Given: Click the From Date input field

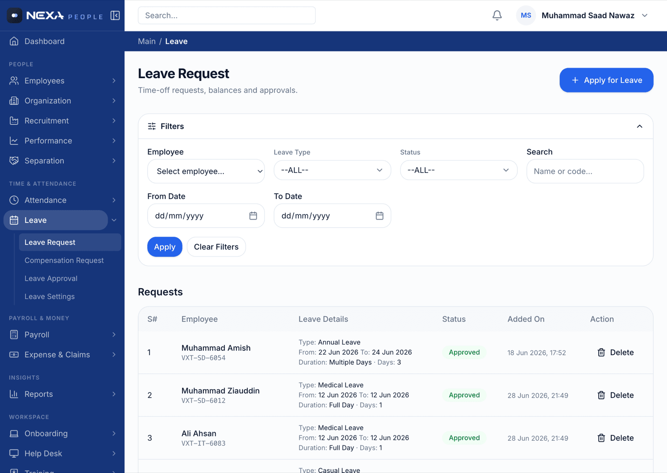Looking at the screenshot, I should (x=206, y=216).
